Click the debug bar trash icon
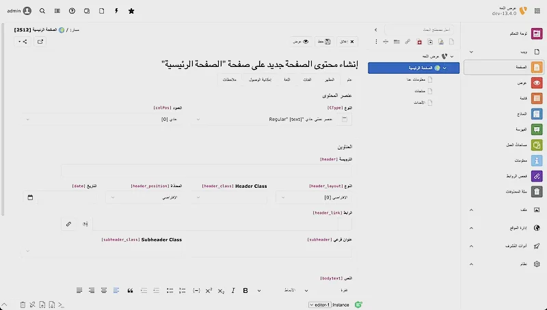 pos(23,305)
